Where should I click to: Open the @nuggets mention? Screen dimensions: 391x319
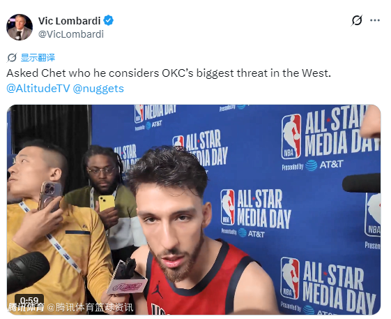point(98,89)
